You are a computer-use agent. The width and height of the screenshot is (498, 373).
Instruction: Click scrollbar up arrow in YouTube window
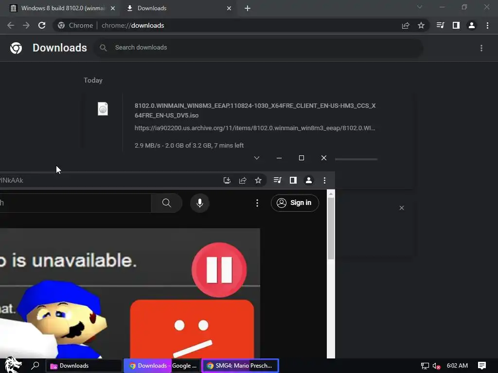pyautogui.click(x=331, y=193)
